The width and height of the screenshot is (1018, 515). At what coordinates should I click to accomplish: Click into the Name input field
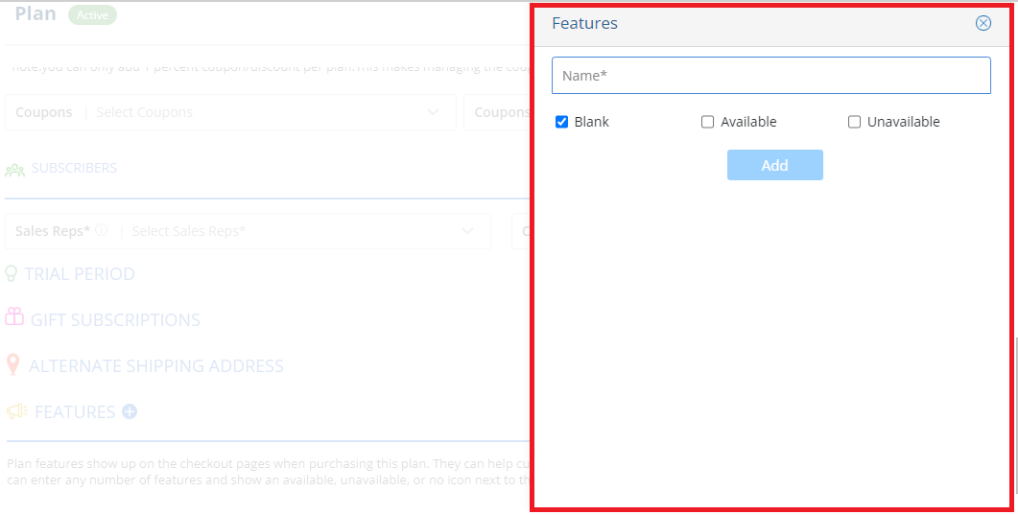[x=771, y=75]
